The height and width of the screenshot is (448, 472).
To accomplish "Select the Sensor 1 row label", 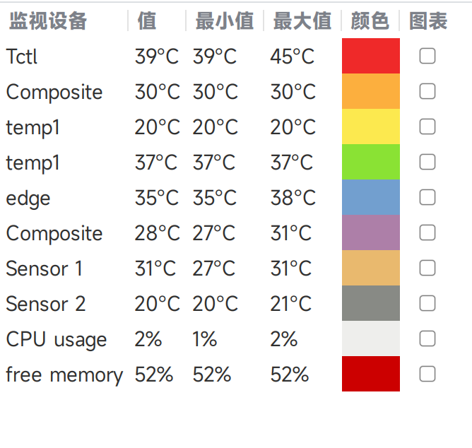I will (45, 269).
